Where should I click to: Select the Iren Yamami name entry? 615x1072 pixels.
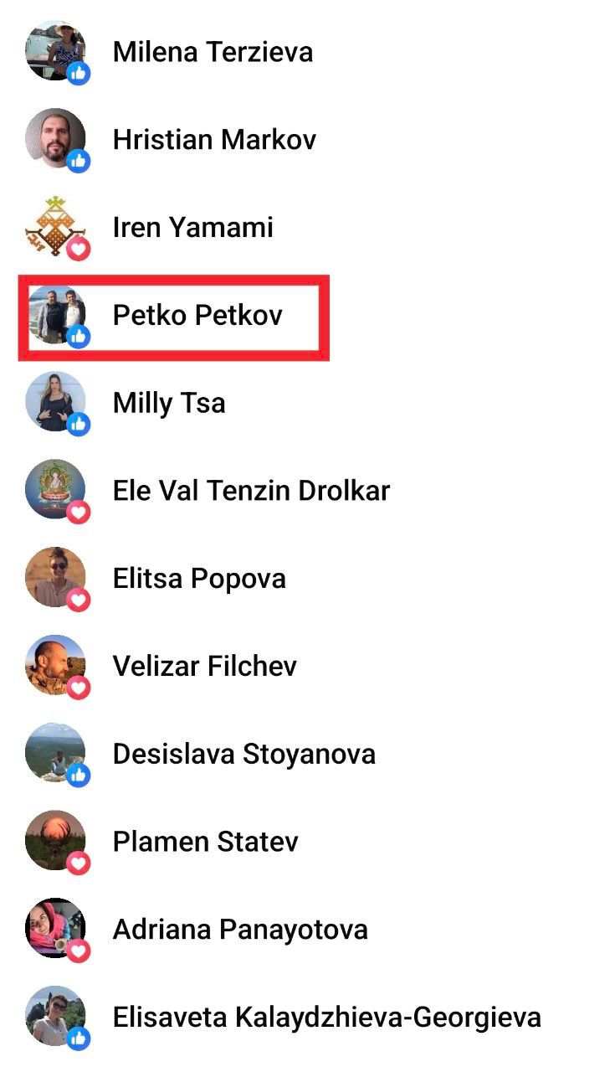point(193,227)
